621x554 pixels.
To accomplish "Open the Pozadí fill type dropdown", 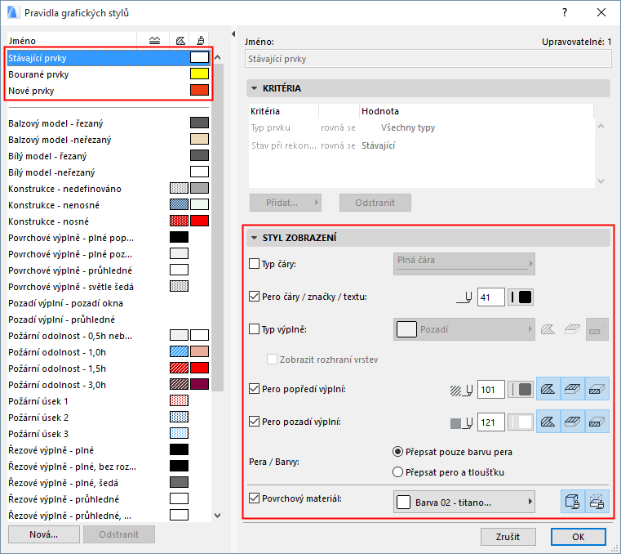I will (464, 329).
